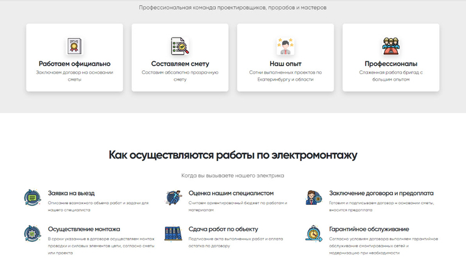This screenshot has width=466, height=274.
Task: Click the Гарантийное обслуживание step title
Action: (369, 229)
